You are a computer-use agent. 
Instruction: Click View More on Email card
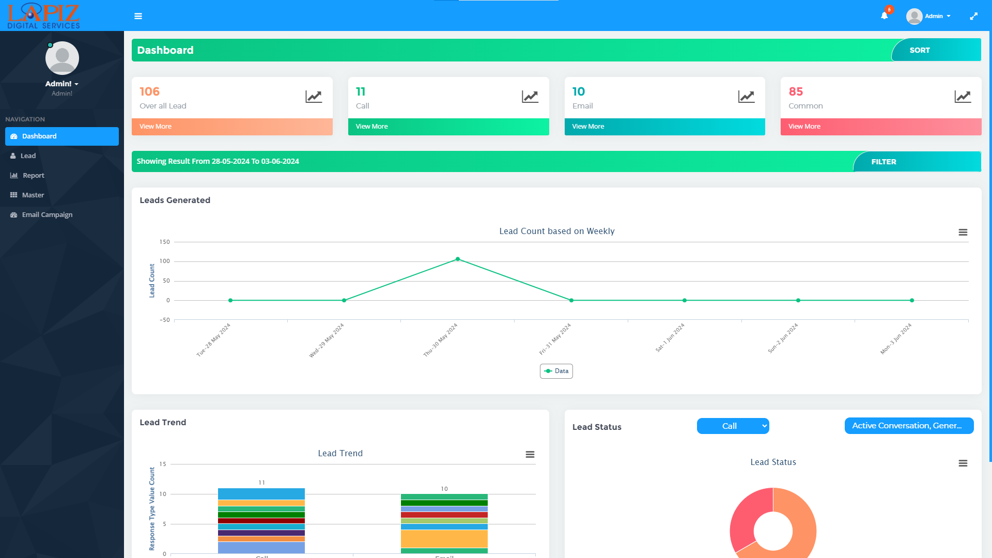tap(664, 127)
